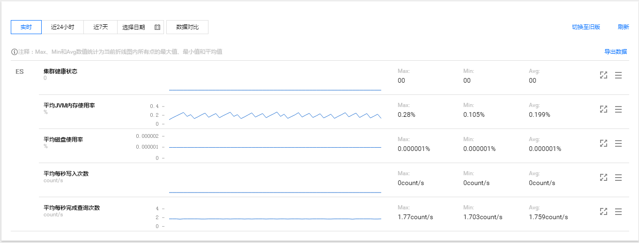The width and height of the screenshot is (639, 243).
Task: Select the 实时 time range tab
Action: click(x=26, y=27)
